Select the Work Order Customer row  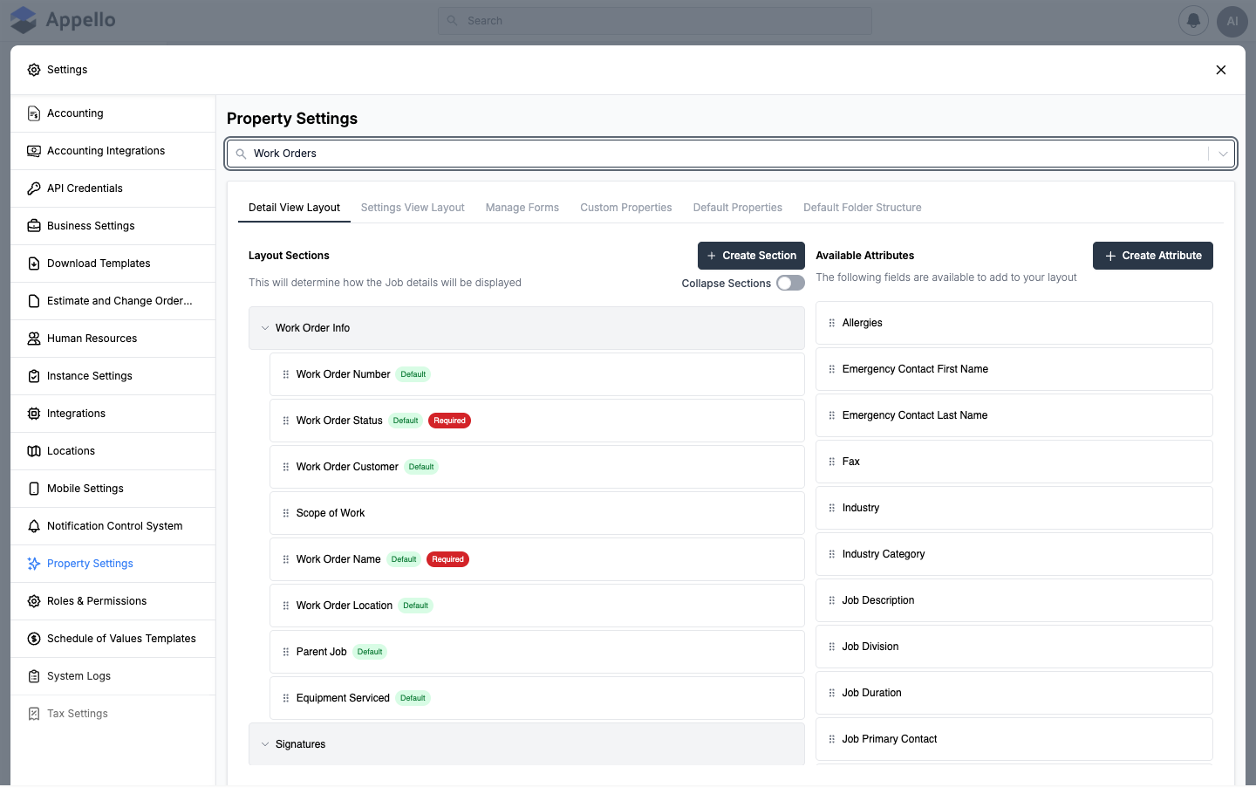537,467
